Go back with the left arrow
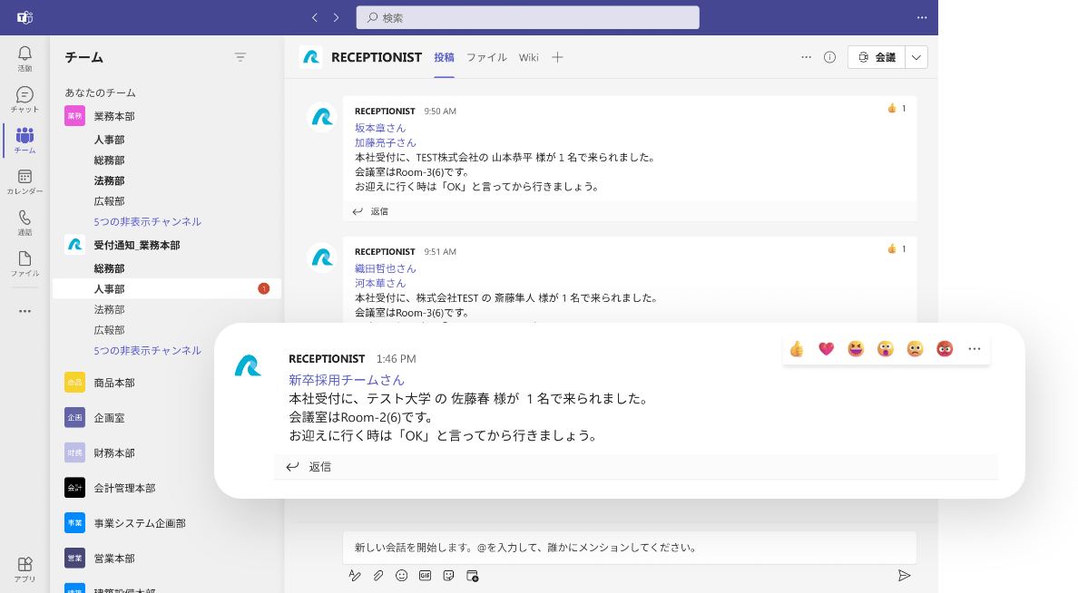The height and width of the screenshot is (593, 1078). [x=315, y=17]
